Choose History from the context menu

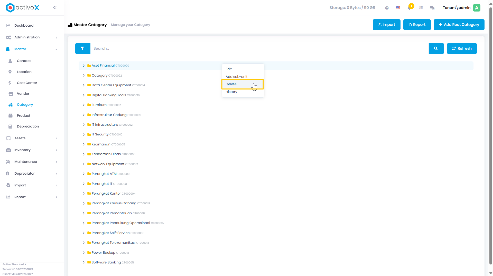243,92
